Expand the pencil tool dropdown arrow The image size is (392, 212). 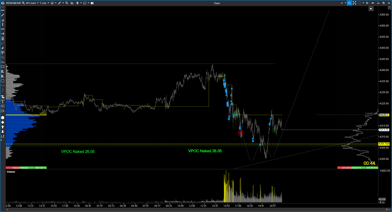pyautogui.click(x=63, y=3)
